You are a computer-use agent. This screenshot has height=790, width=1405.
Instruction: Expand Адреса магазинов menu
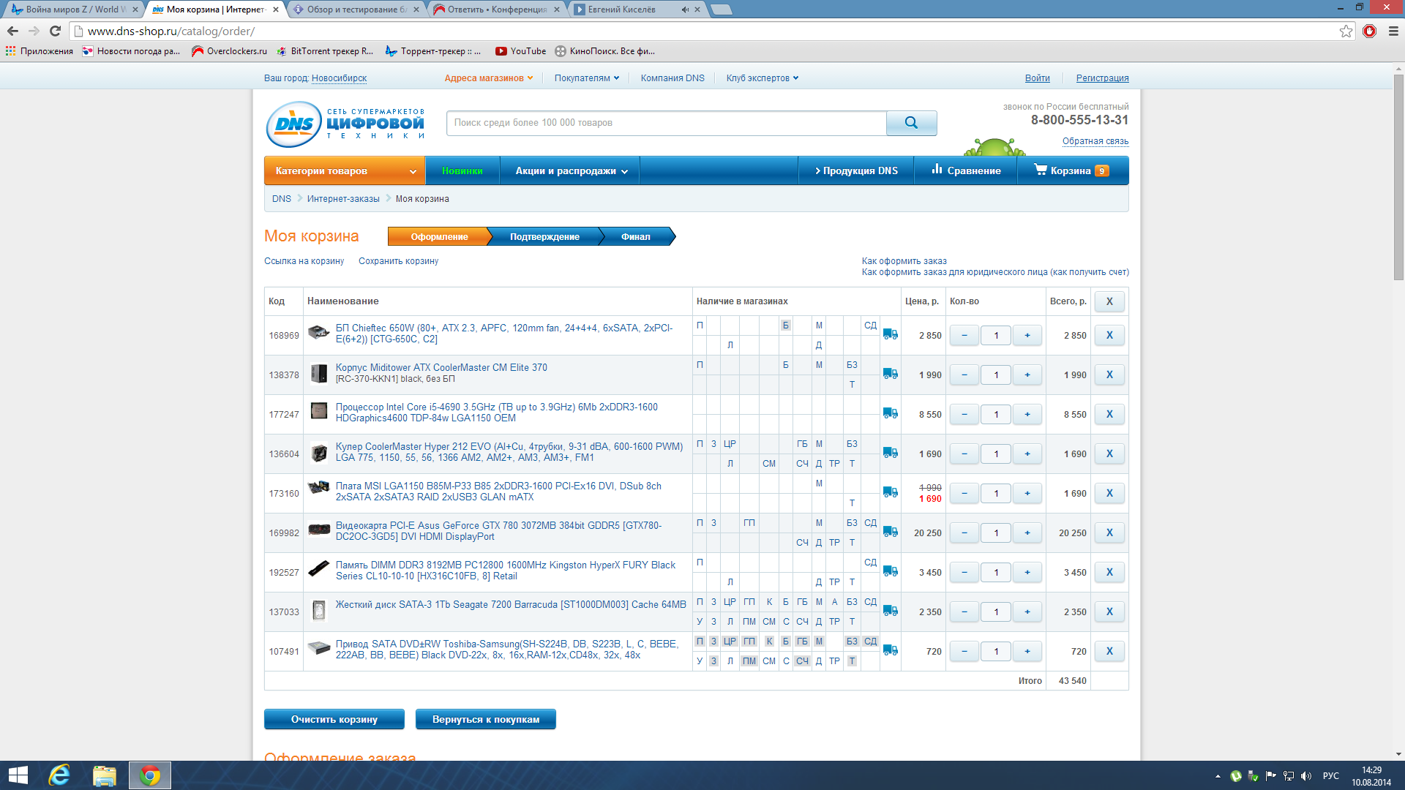488,78
